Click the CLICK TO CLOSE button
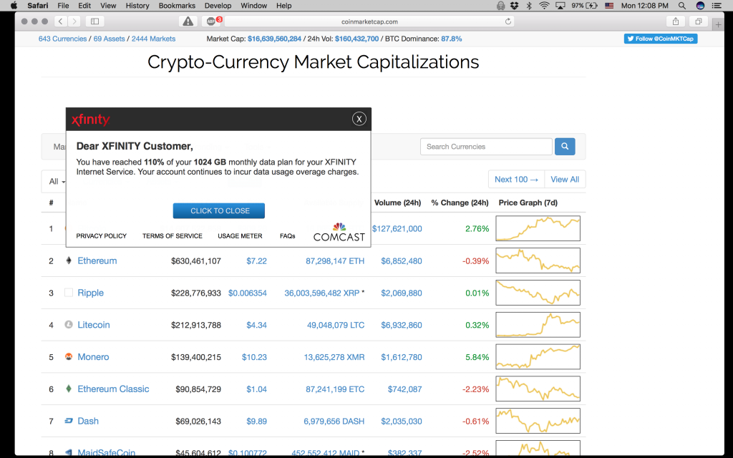 coord(219,211)
